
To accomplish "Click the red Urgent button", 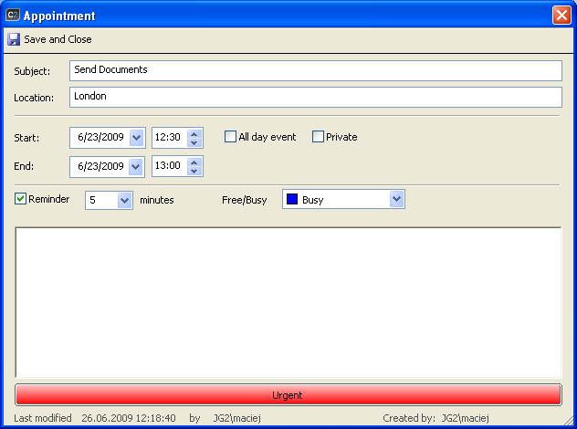I will [x=288, y=395].
